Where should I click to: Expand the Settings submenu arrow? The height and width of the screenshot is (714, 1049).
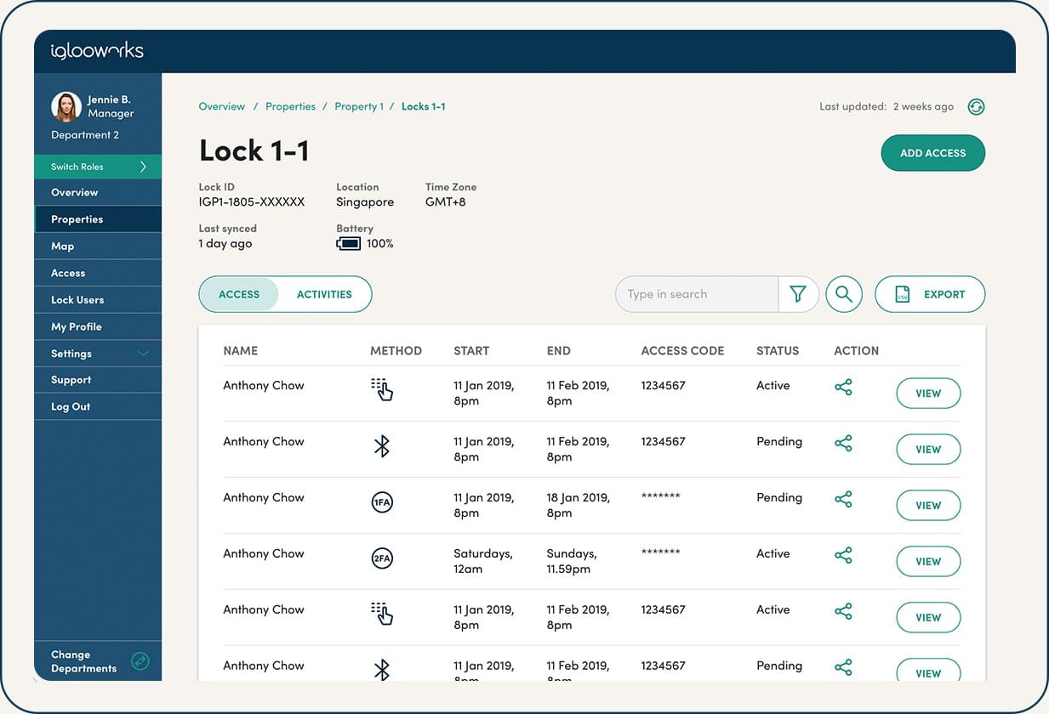[x=143, y=354]
